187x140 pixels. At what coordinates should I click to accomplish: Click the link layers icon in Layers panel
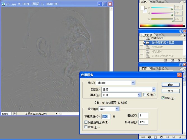(142, 137)
